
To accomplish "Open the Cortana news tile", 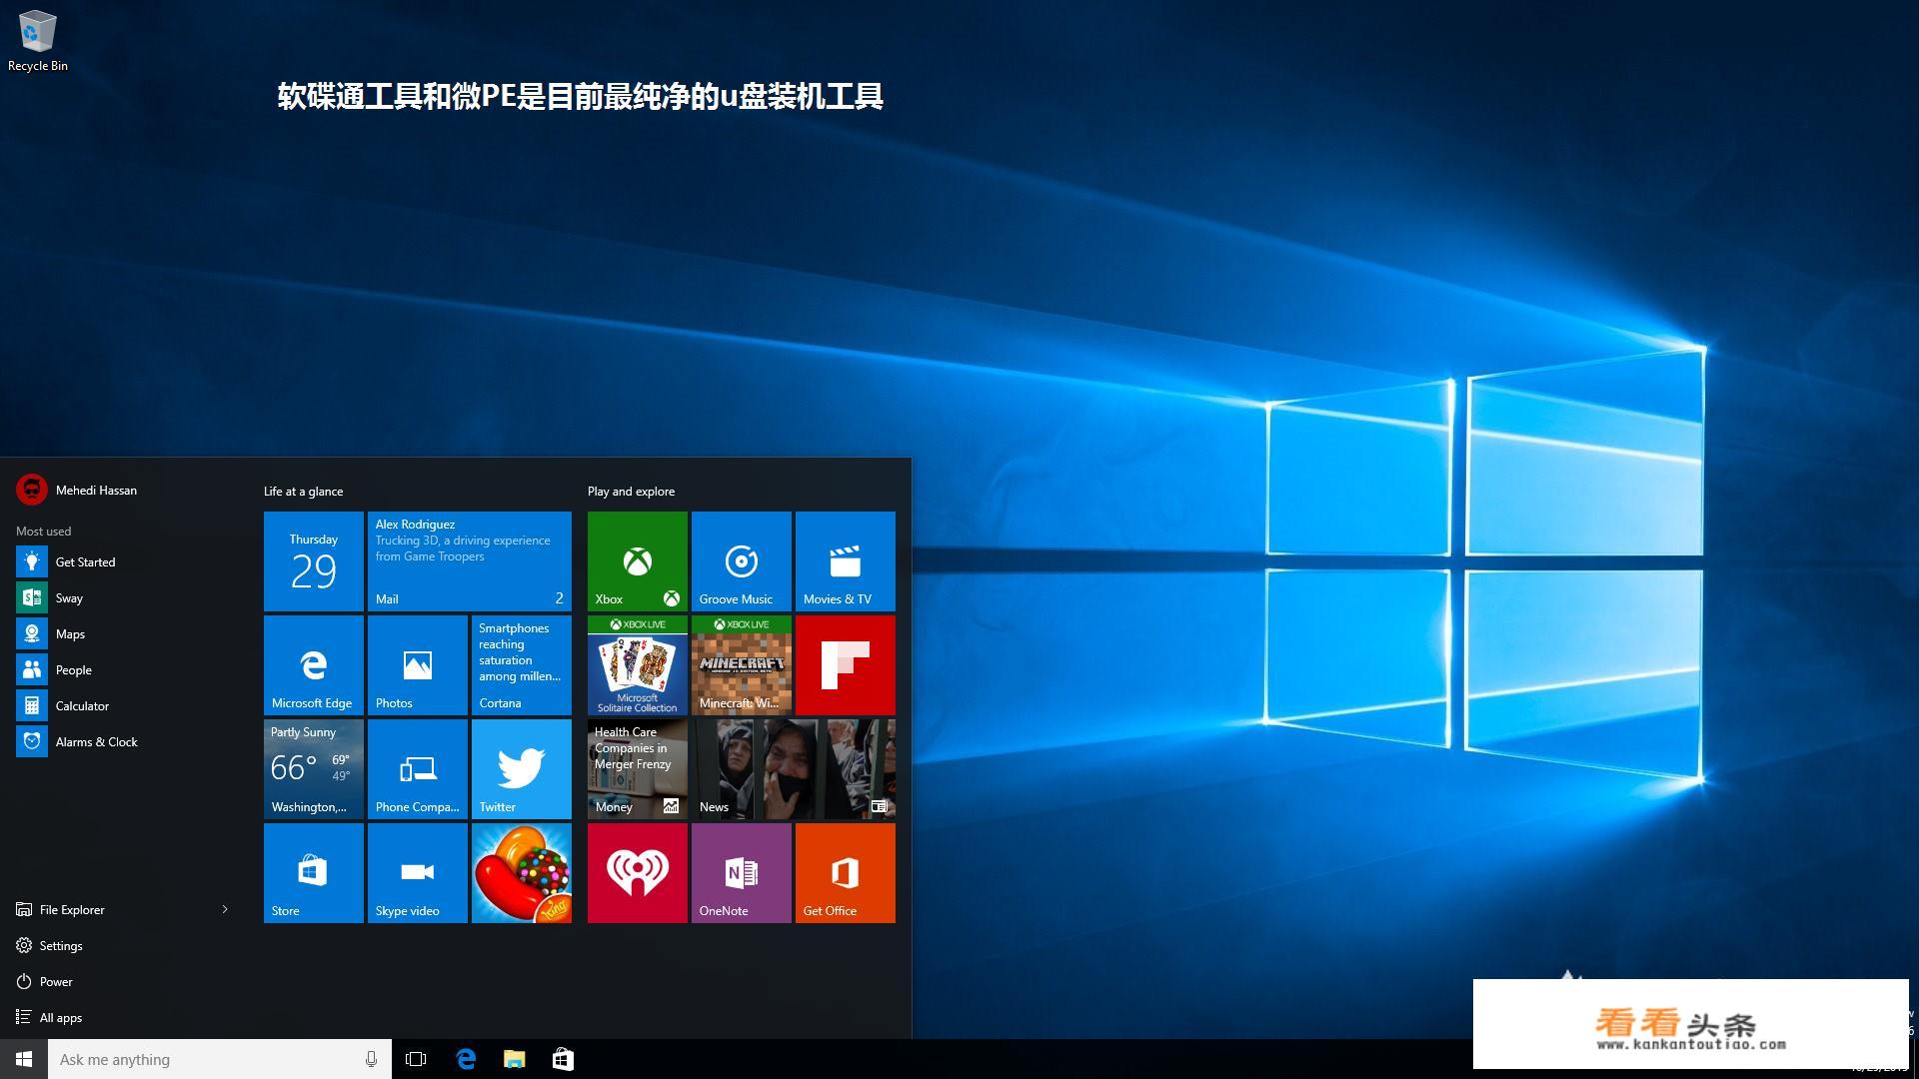I will tap(522, 665).
